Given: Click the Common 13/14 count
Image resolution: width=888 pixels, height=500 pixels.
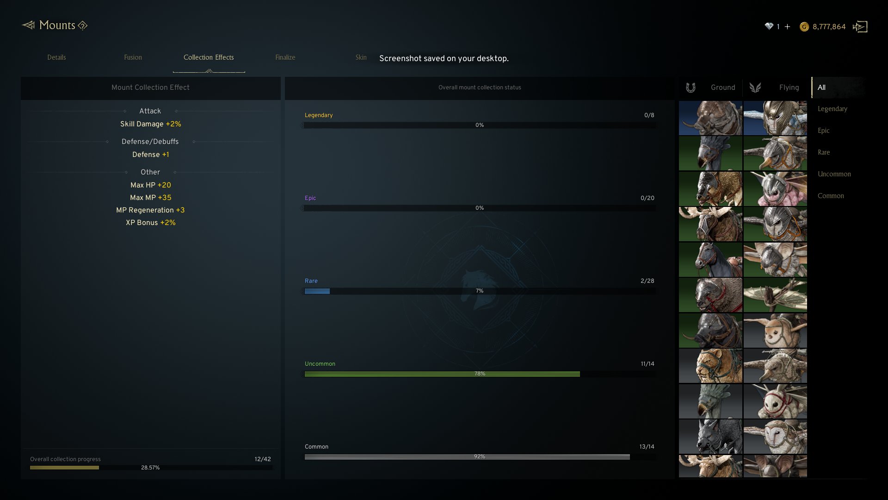Looking at the screenshot, I should click(647, 447).
